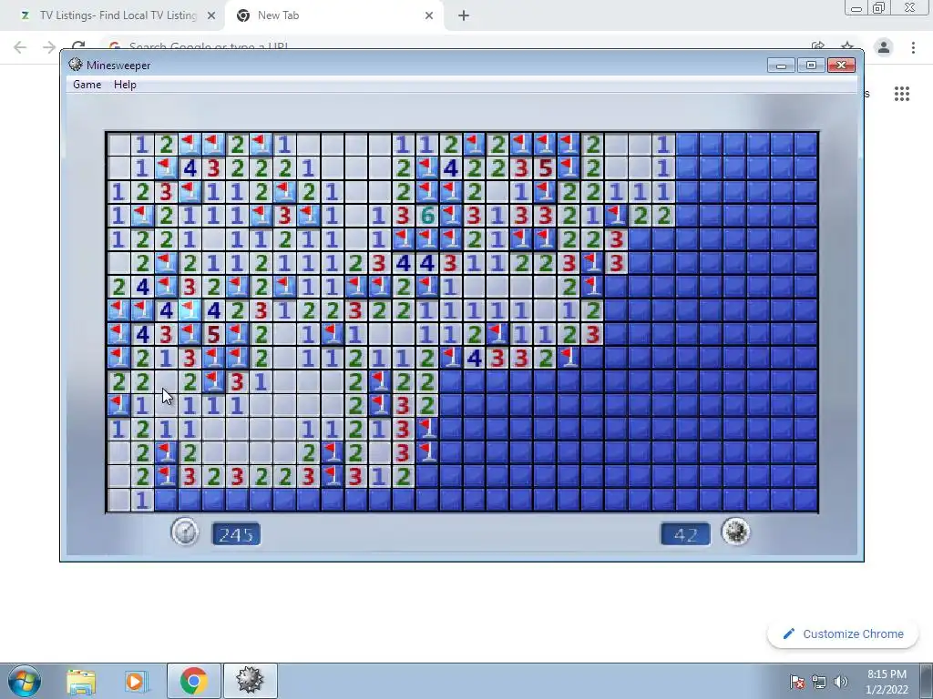
Task: Launch Windows Media Player from the taskbar
Action: [137, 681]
